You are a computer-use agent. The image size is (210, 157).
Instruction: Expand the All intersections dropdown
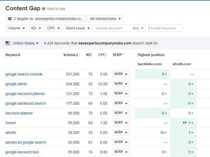point(105,19)
